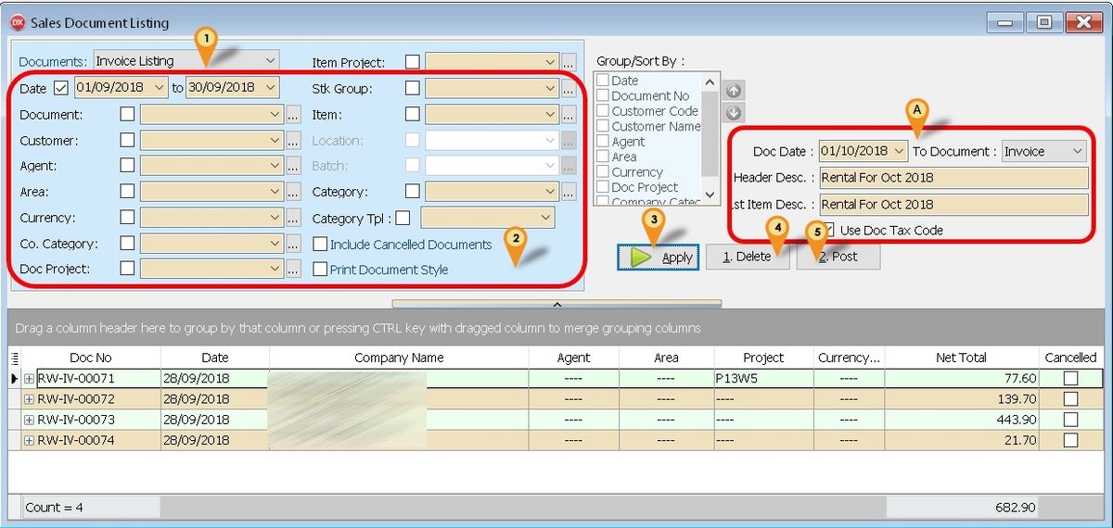
Task: Open Agent lookup ellipsis button
Action: pyautogui.click(x=294, y=167)
